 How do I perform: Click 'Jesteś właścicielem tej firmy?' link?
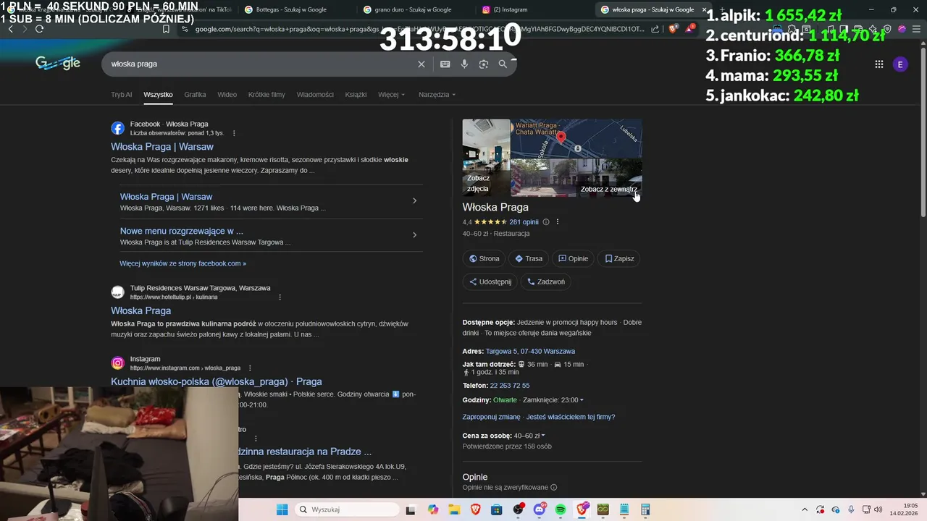click(571, 417)
